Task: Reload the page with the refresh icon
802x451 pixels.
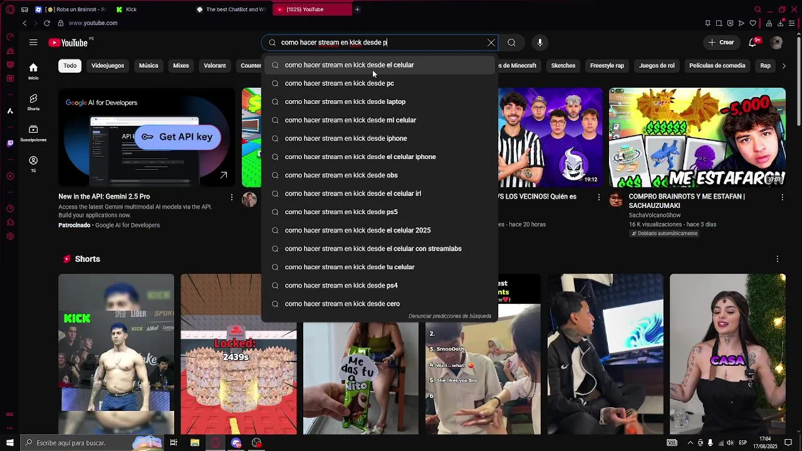Action: (x=47, y=23)
